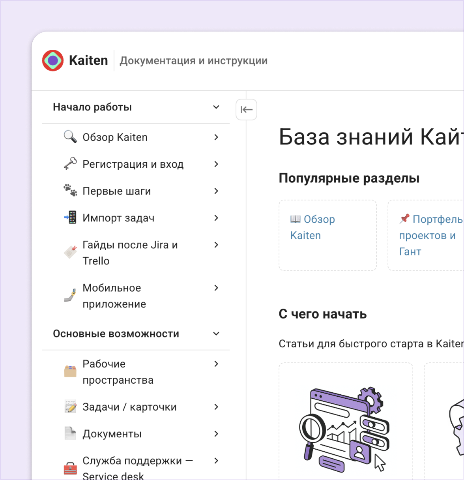Click the paw prints icon beside Первые шаги

click(70, 191)
